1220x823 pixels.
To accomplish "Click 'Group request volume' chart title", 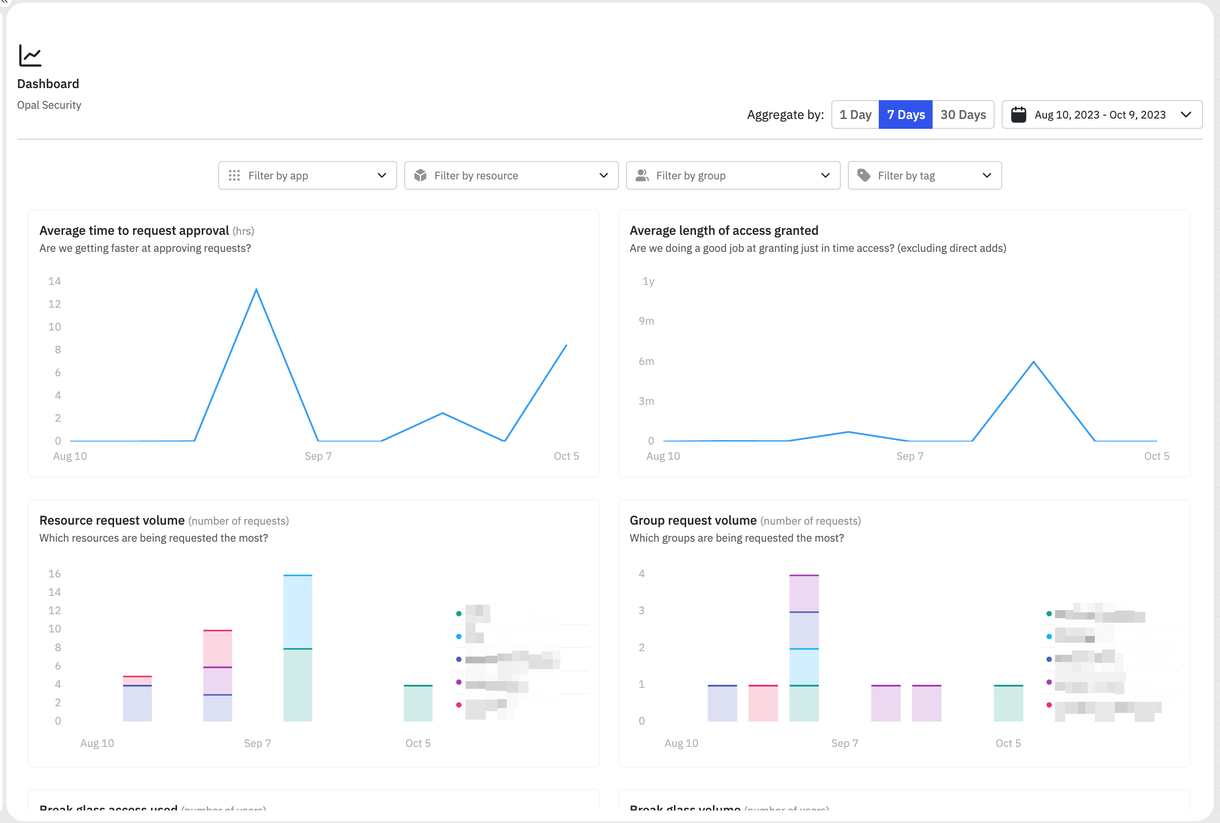I will [x=693, y=520].
